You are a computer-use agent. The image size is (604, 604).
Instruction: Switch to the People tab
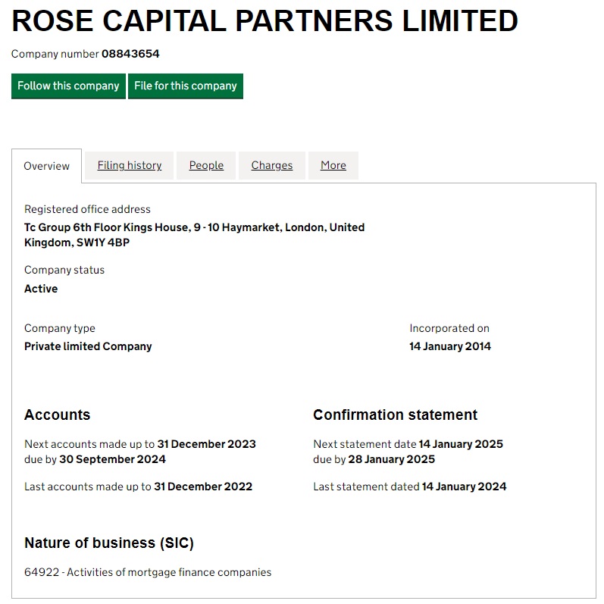pos(206,165)
